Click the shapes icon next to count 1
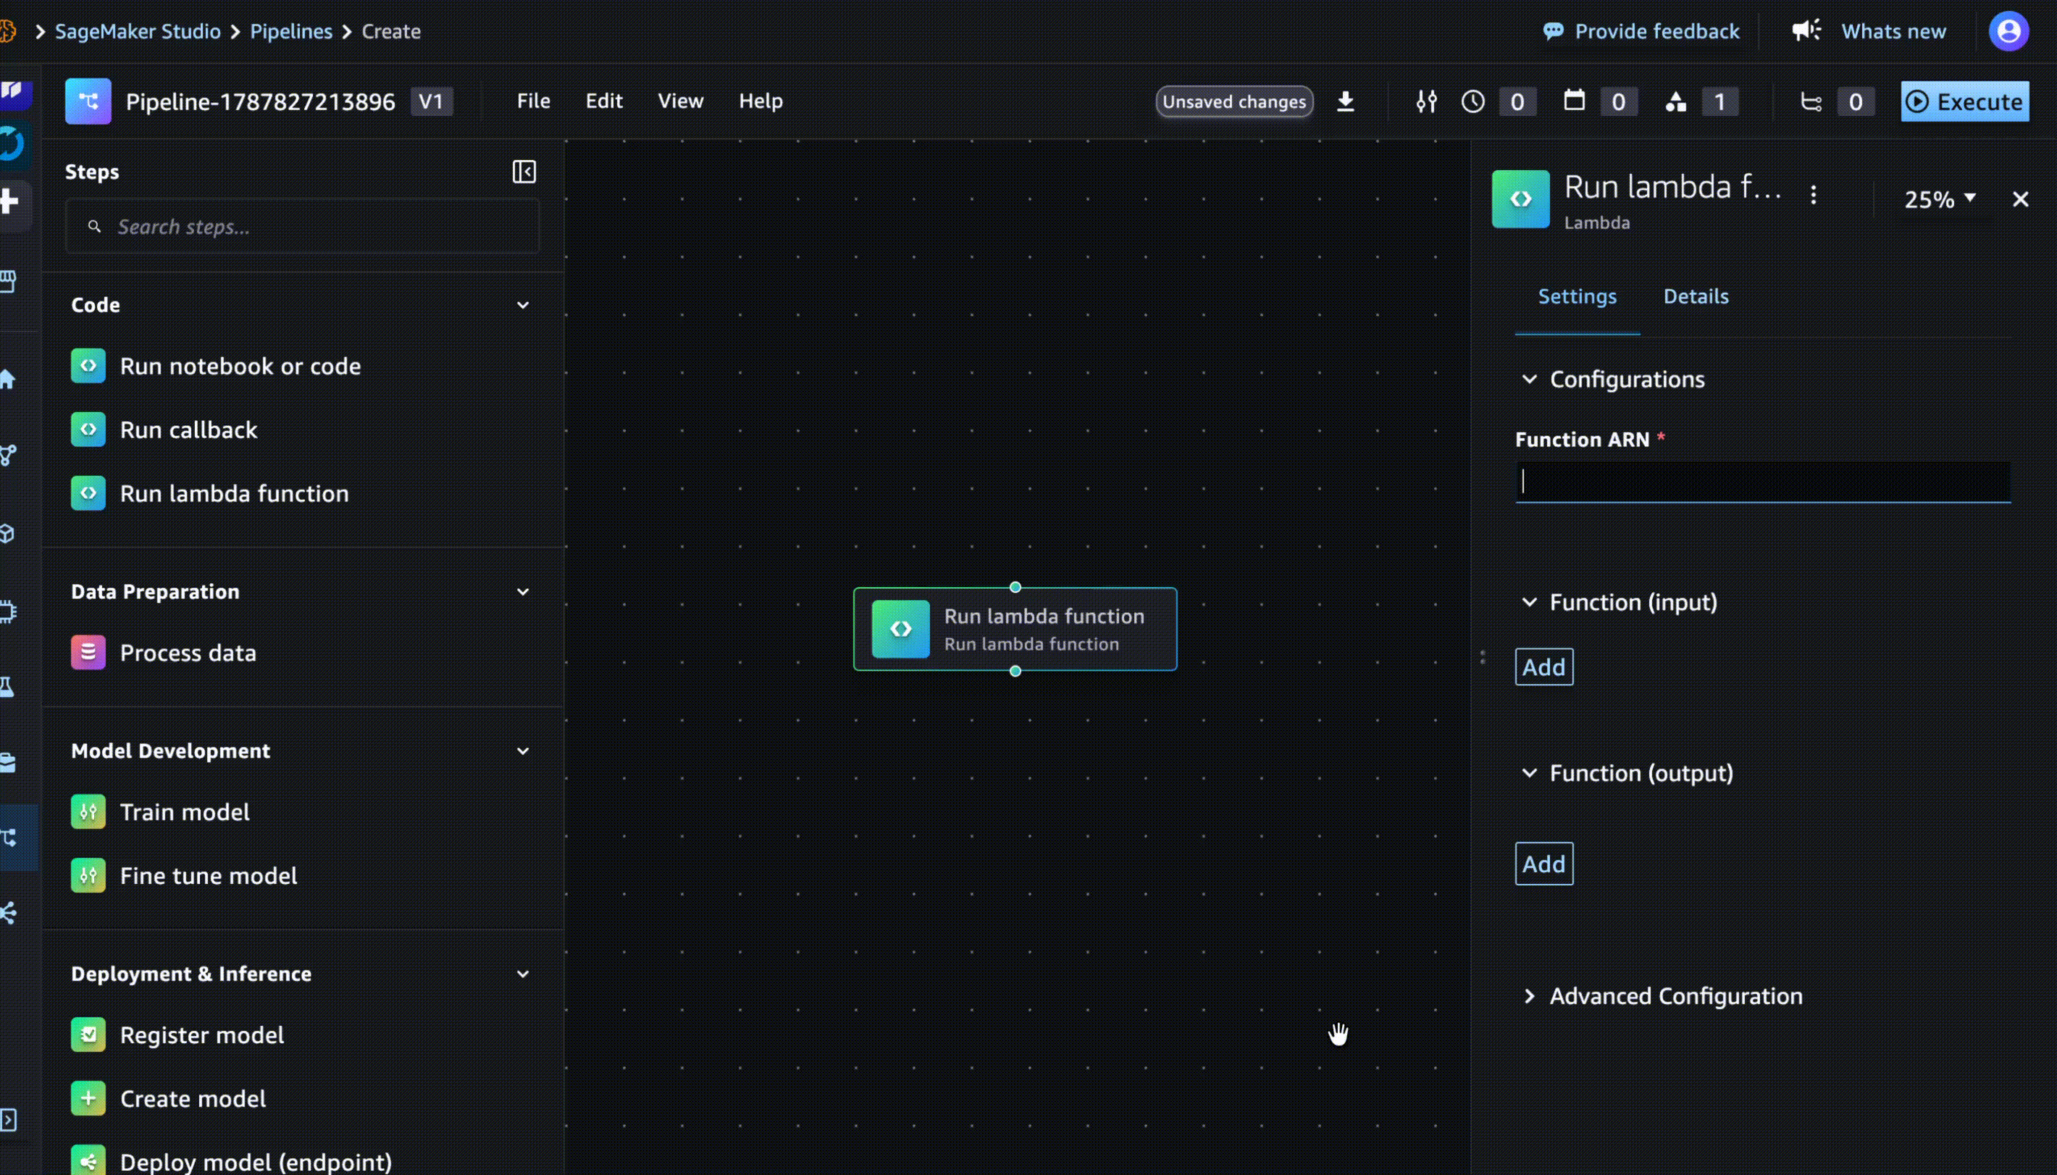 pos(1675,101)
